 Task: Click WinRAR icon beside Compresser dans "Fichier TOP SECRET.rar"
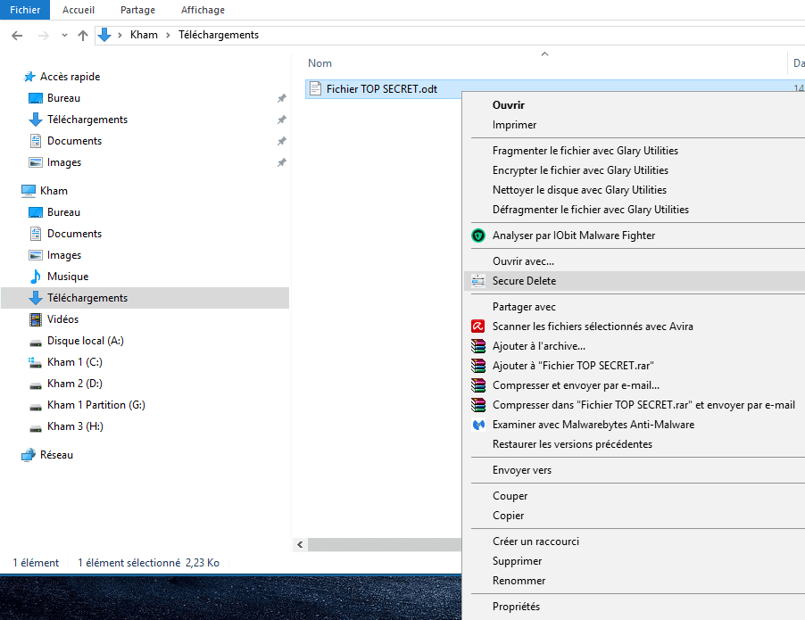[x=478, y=405]
